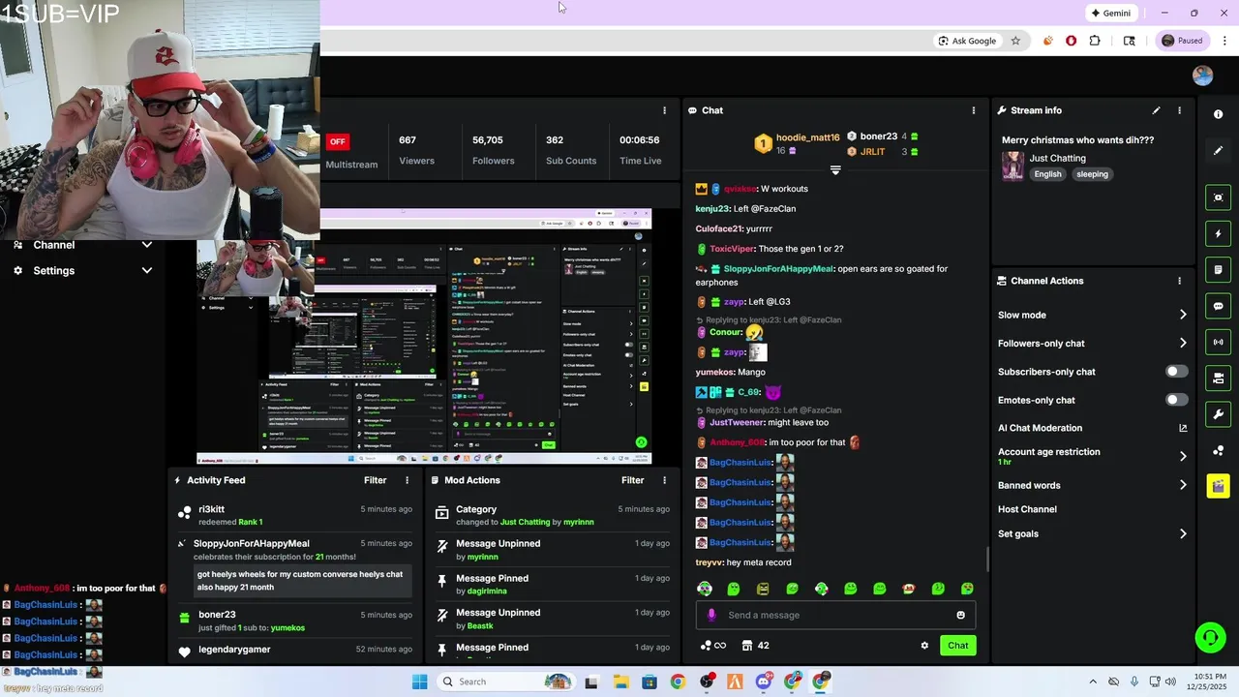Open channel points store showing 42

coord(755,646)
